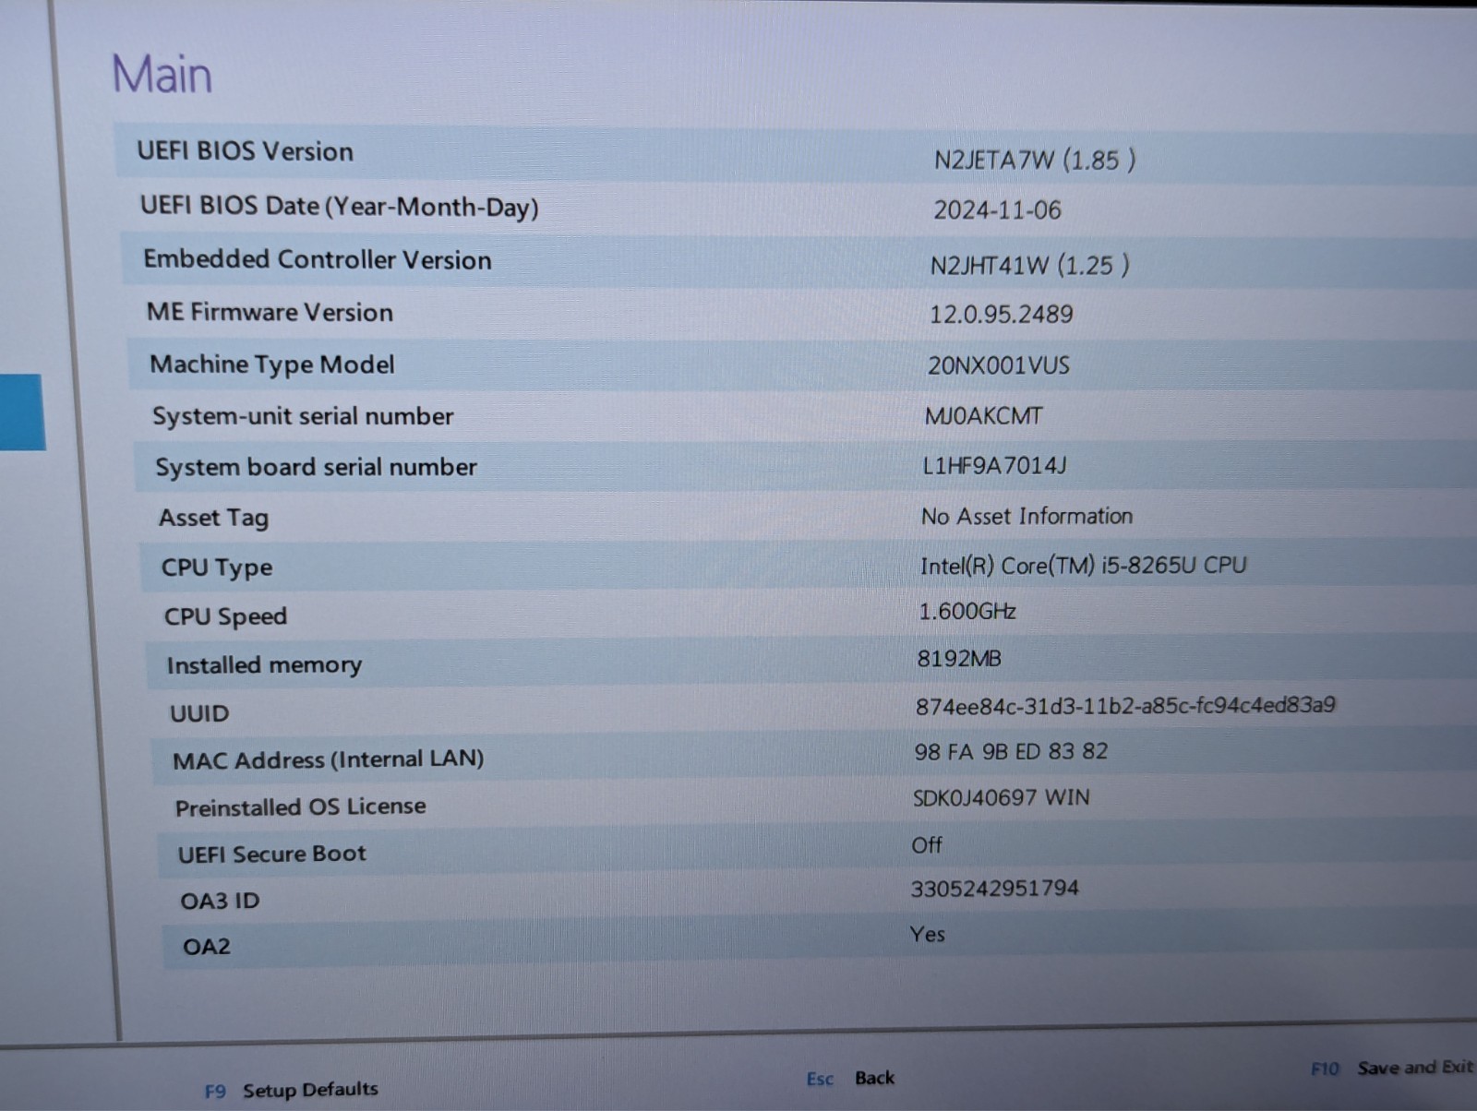Viewport: 1477px width, 1111px height.
Task: Select the UUID label
Action: point(199,713)
